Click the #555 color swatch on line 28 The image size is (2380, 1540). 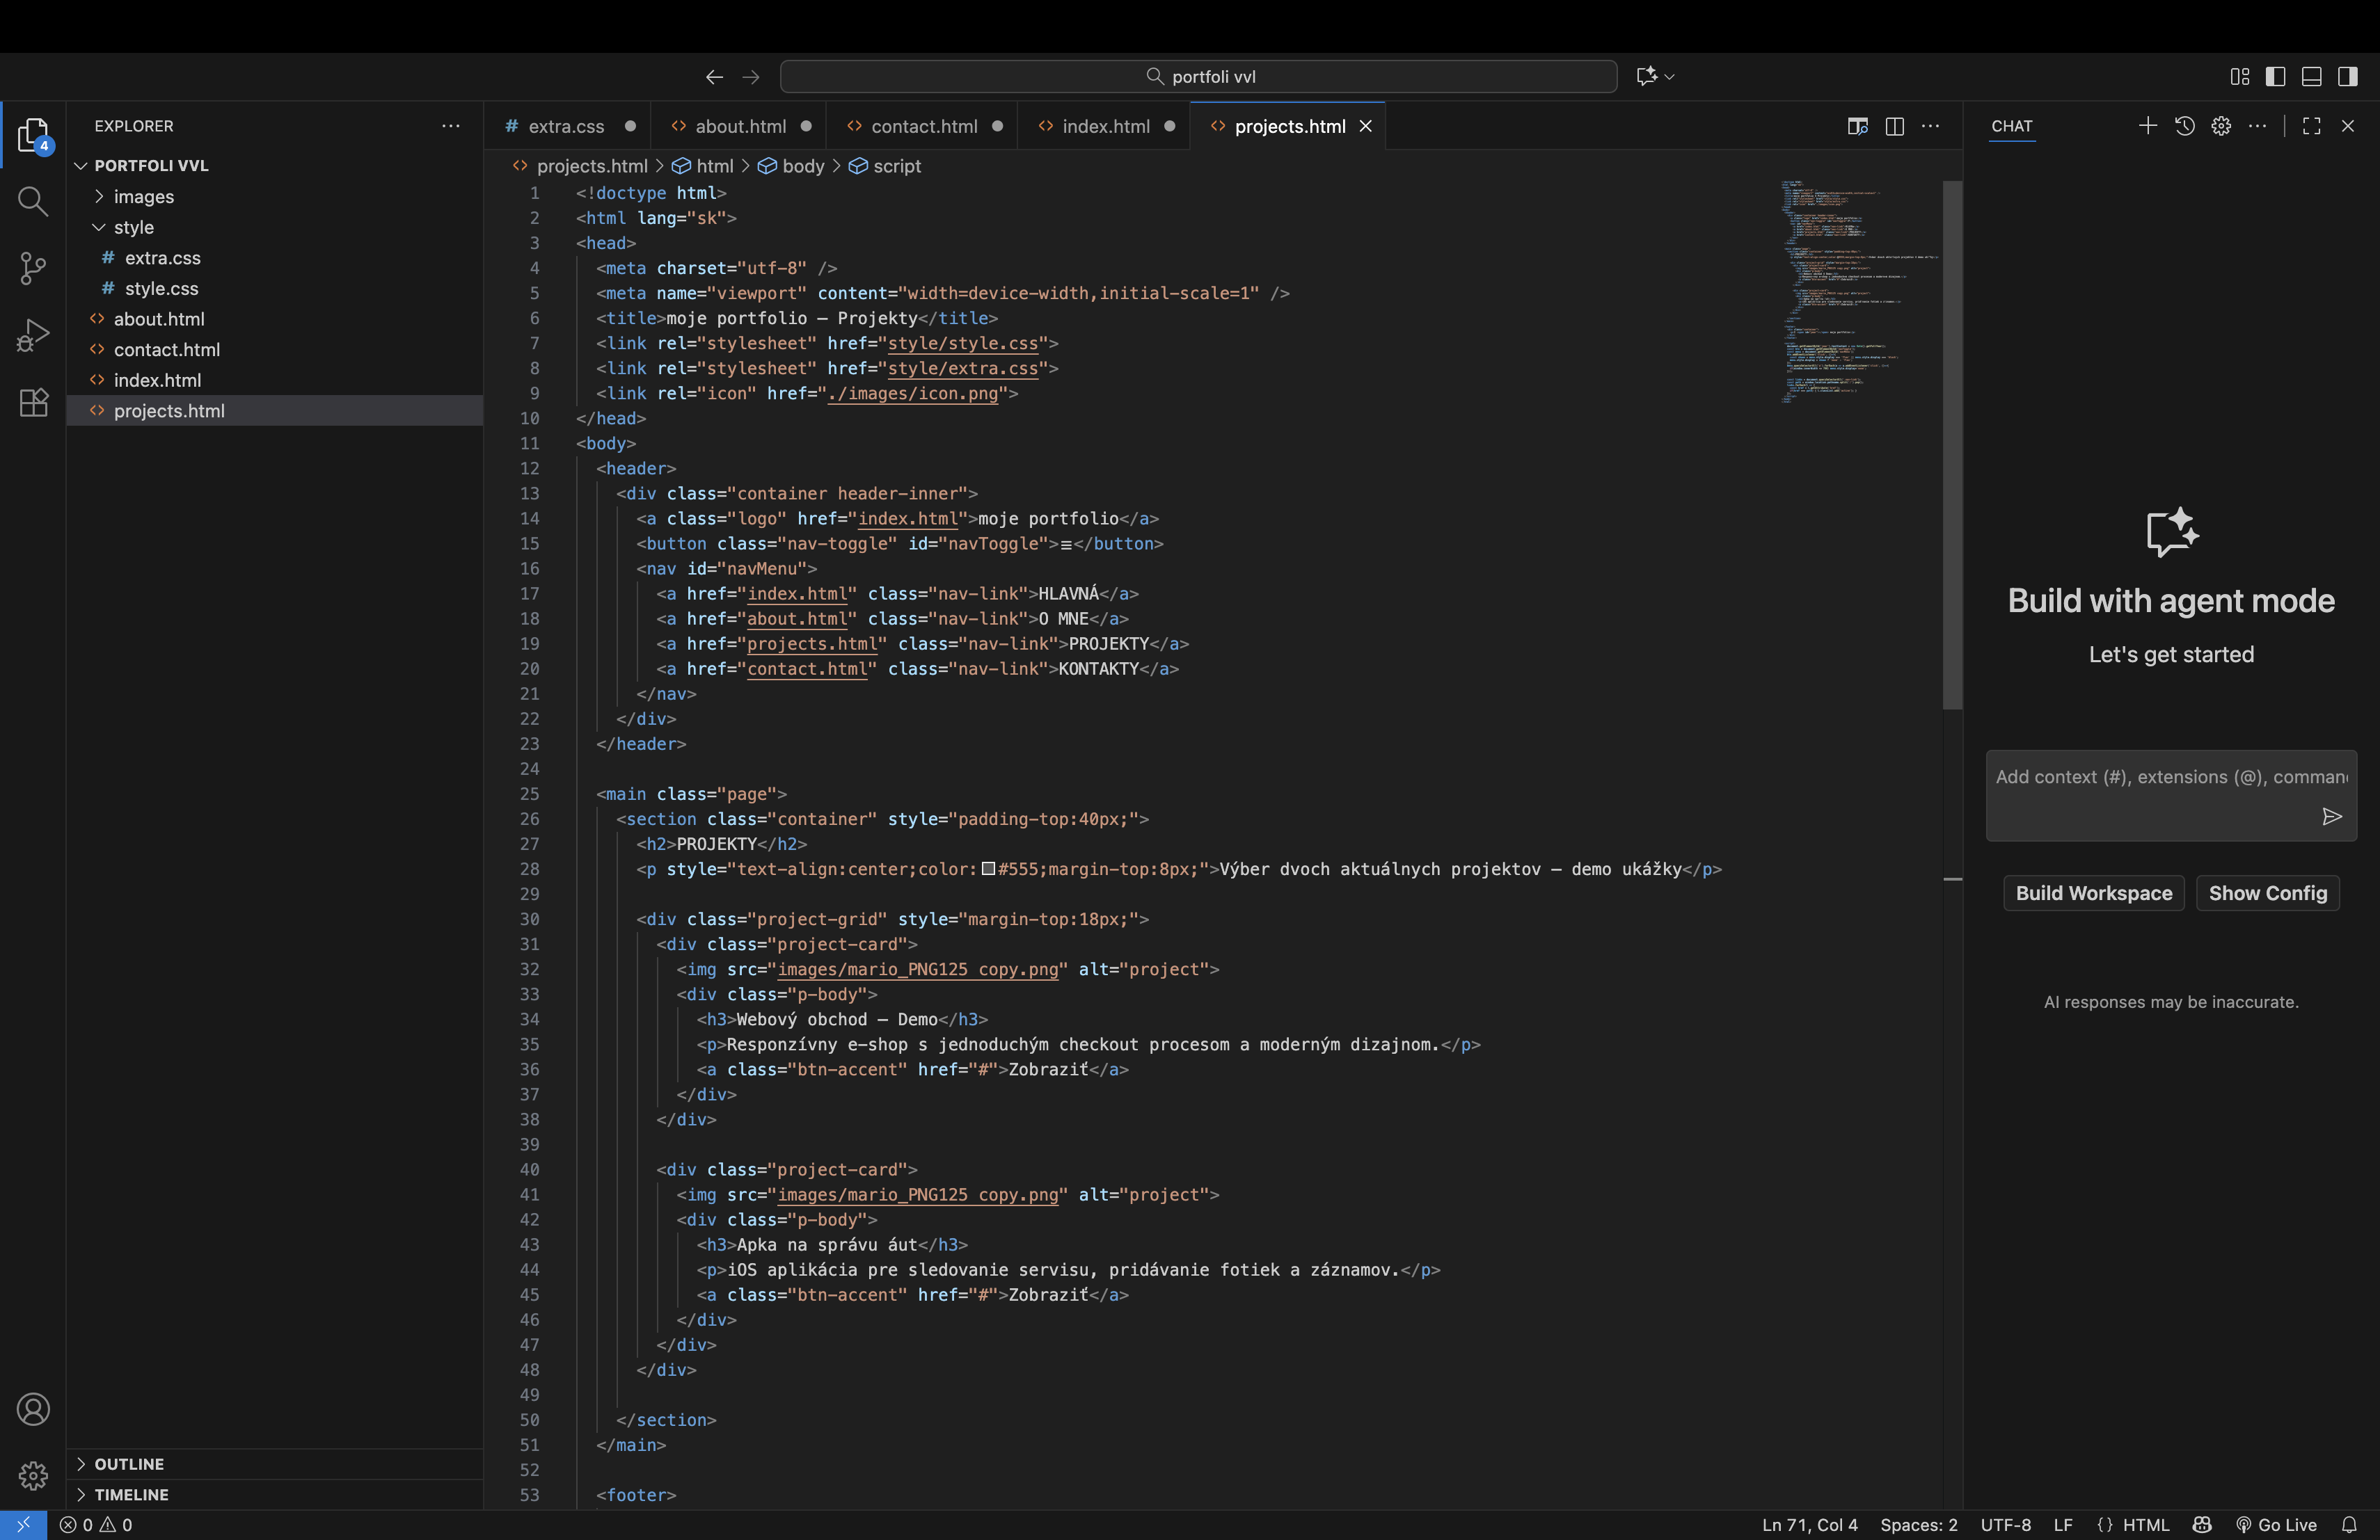point(988,869)
